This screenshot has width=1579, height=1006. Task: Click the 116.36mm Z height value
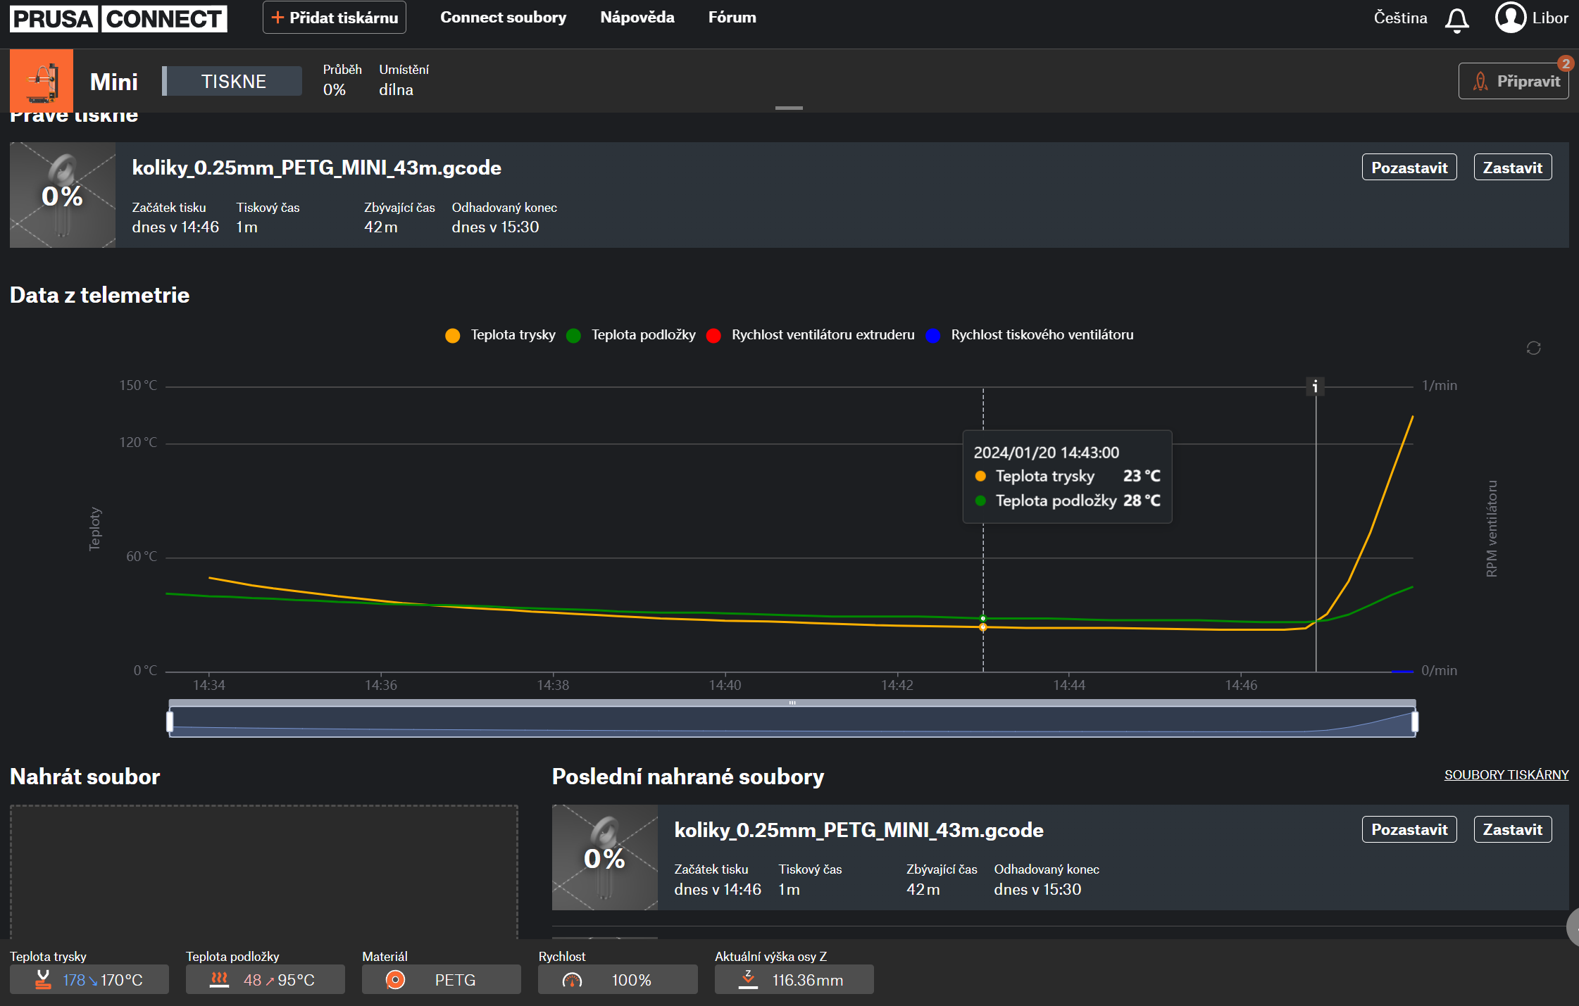point(808,980)
